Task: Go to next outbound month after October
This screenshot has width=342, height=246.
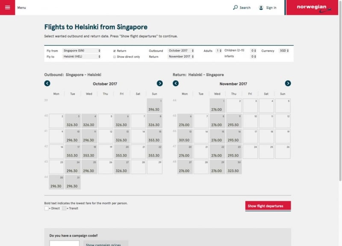Action: click(159, 84)
